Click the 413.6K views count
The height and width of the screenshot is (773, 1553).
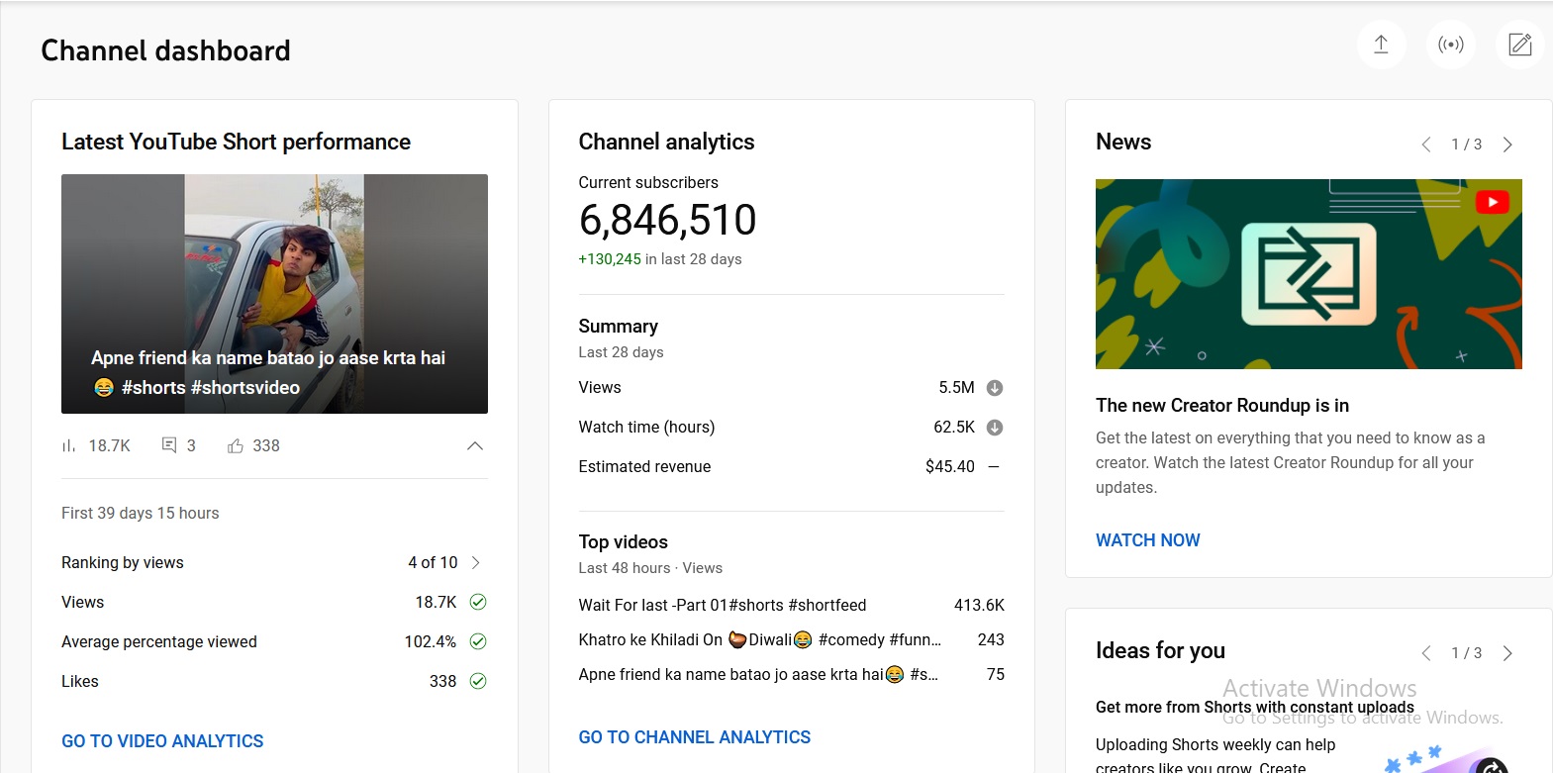click(979, 605)
